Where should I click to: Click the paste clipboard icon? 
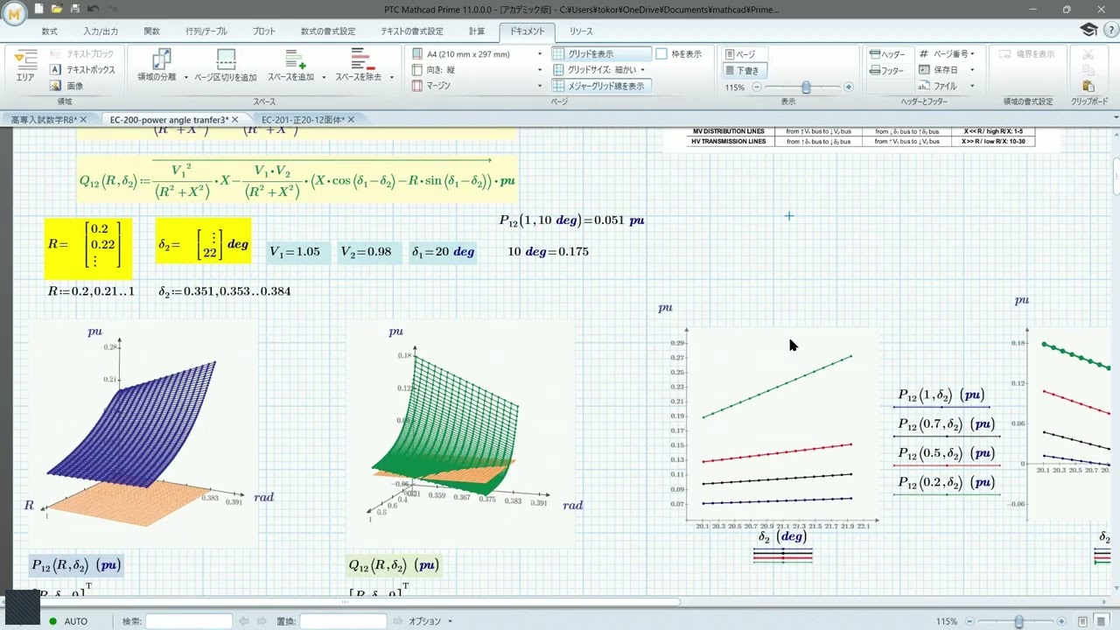[x=1088, y=86]
